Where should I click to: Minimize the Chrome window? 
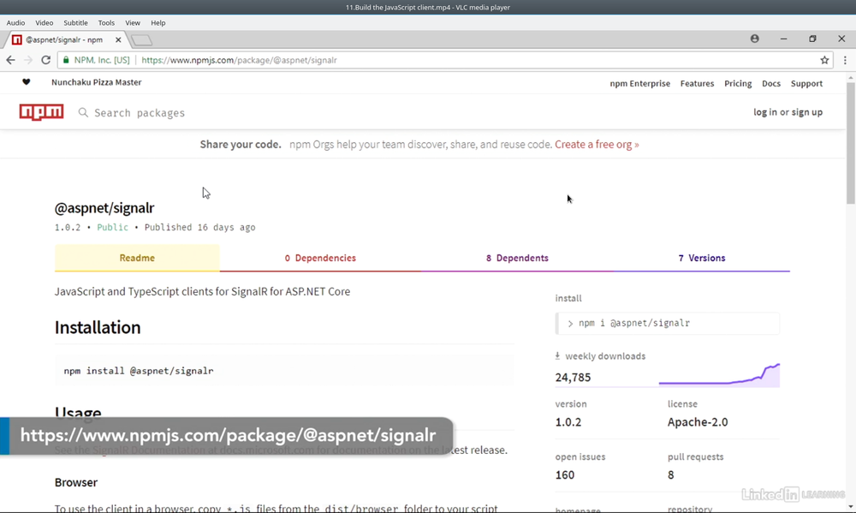pos(783,39)
